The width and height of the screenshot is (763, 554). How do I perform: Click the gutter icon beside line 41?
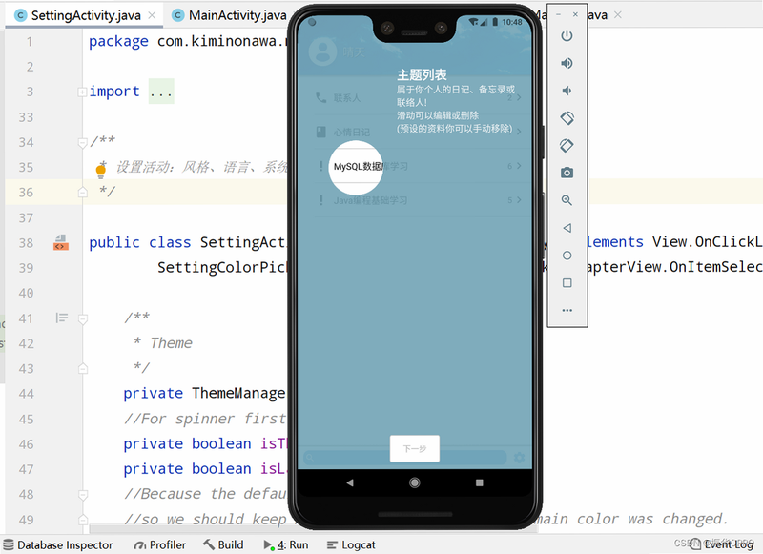coord(62,318)
